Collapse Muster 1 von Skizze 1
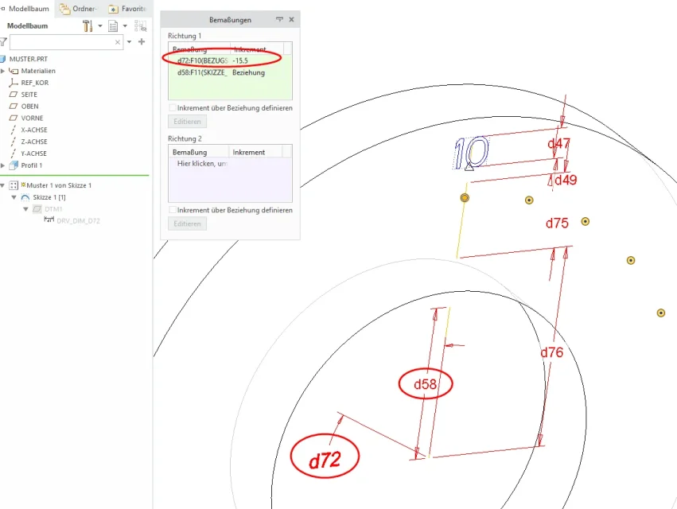Viewport: 677px width, 509px height. (2, 185)
